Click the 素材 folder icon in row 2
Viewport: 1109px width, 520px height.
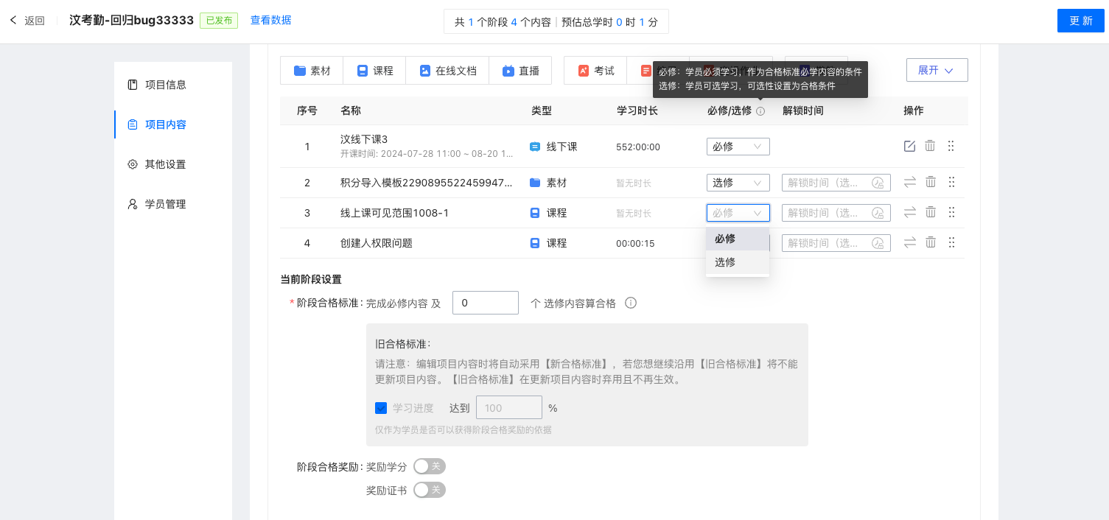[535, 183]
